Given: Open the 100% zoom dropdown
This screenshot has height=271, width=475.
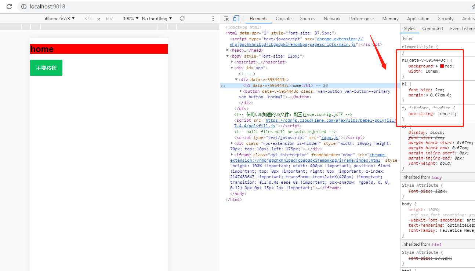Looking at the screenshot, I should click(x=131, y=18).
